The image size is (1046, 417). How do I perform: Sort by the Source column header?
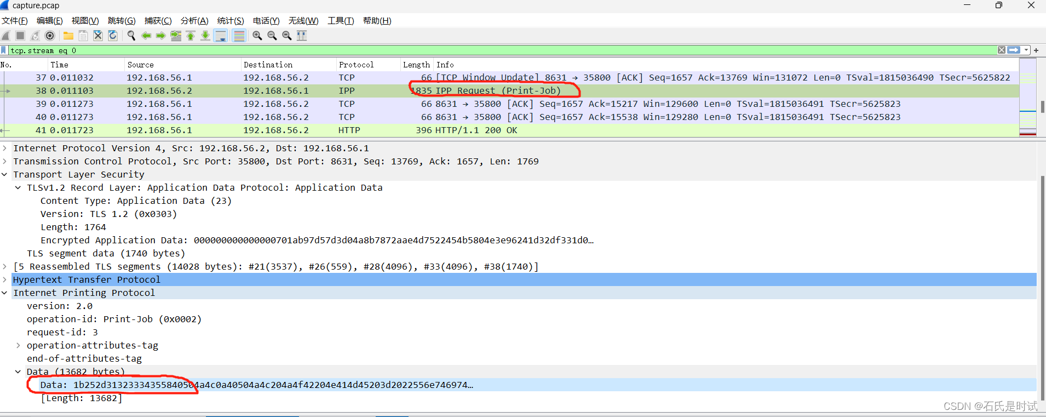[183, 65]
